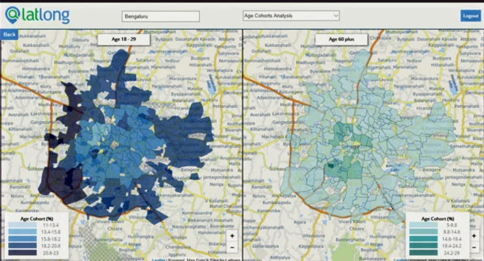The height and width of the screenshot is (261, 484).
Task: Click the left legend Age Cohort (%) title
Action: [37, 218]
